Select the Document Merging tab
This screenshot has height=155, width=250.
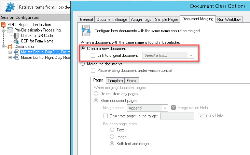coord(198,19)
